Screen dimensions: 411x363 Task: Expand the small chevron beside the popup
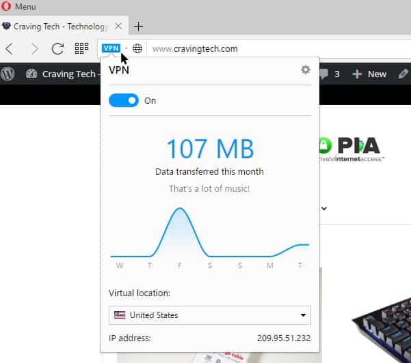tap(324, 208)
